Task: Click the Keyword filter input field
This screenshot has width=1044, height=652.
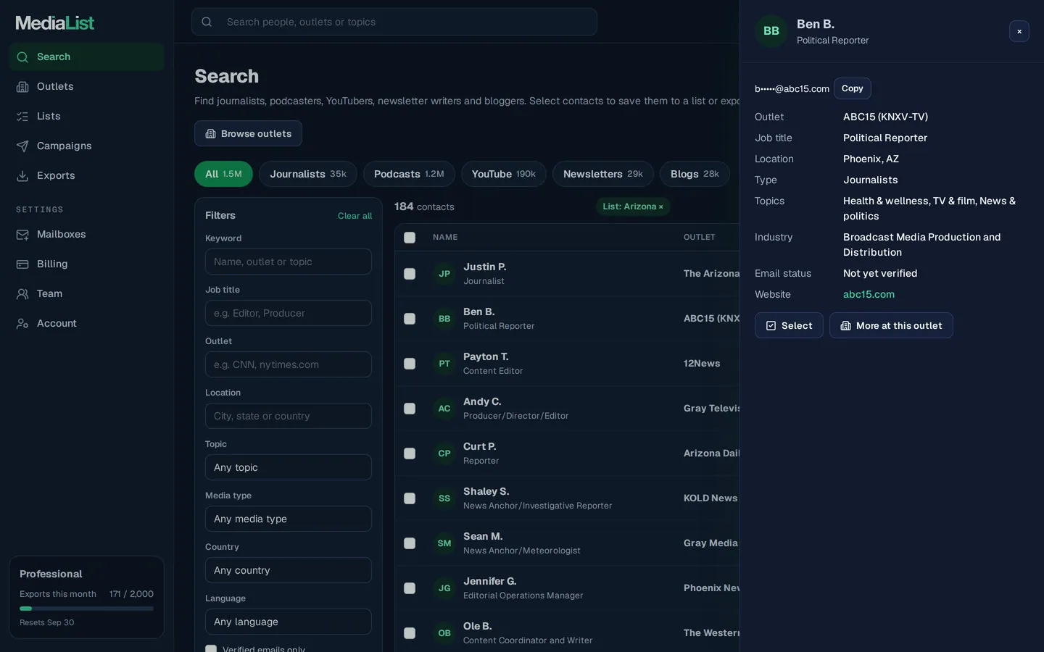Action: pos(289,262)
